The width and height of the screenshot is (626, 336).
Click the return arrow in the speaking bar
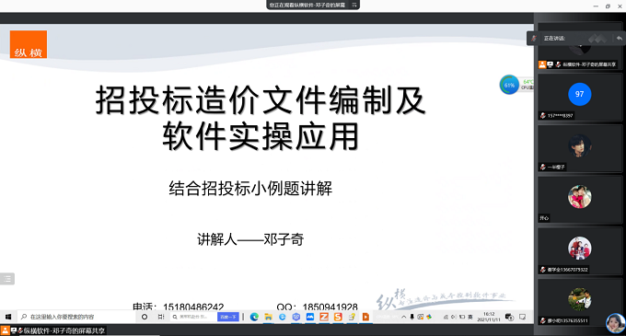(620, 39)
